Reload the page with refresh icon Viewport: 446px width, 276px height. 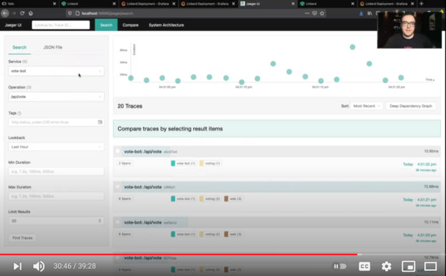[22, 13]
